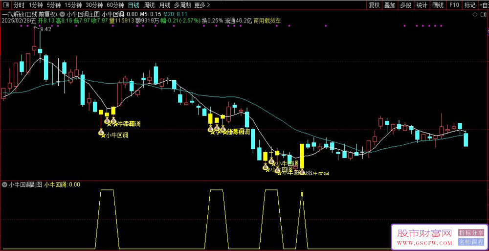Click the date 2025/02/28/五
The image size is (489, 251).
[x=19, y=21]
